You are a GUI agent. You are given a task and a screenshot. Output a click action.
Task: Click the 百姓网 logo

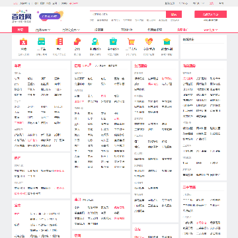[x=22, y=17]
